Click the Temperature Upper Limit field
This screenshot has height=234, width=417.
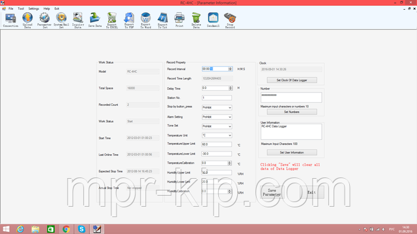point(217,144)
